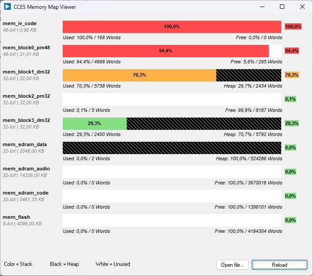The width and height of the screenshot is (313, 276).
Task: Click the '32-bit | 14336,00 KB' size text
Action: click(25, 175)
